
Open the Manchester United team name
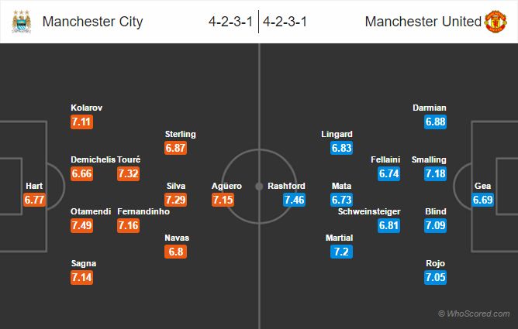point(423,22)
